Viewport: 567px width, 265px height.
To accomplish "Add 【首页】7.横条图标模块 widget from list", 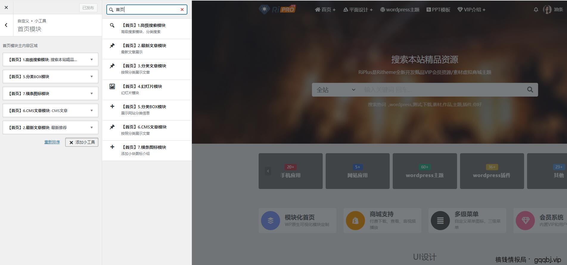I will (x=147, y=151).
